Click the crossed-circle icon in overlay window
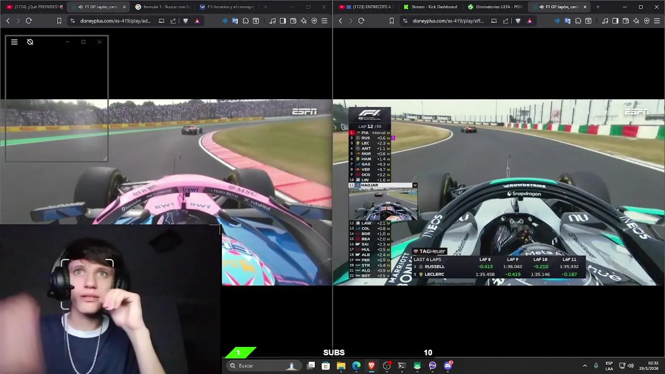 coord(30,42)
